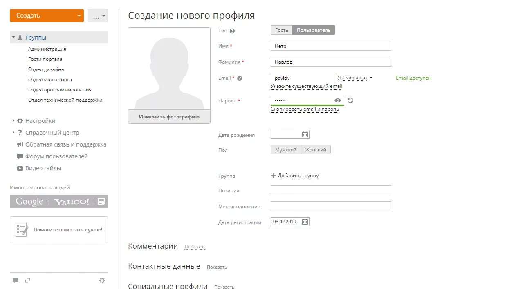Viewport: 507px width, 289px height.
Task: Choose Женский gender
Action: 316,150
